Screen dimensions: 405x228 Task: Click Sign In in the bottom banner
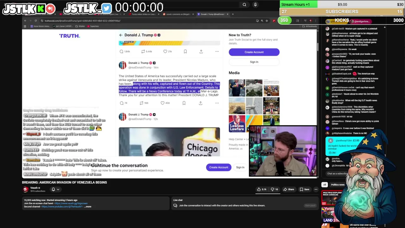pos(240,167)
